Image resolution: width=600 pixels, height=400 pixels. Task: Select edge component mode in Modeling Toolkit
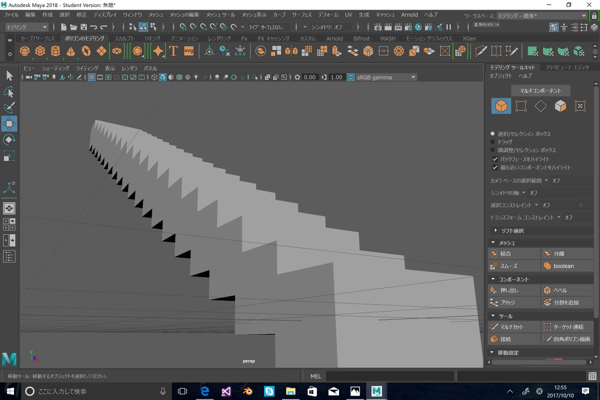point(540,106)
